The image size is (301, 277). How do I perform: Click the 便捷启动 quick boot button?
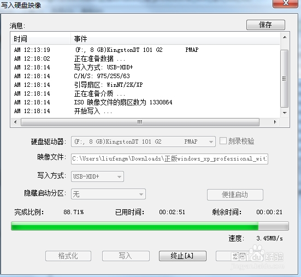point(235,195)
